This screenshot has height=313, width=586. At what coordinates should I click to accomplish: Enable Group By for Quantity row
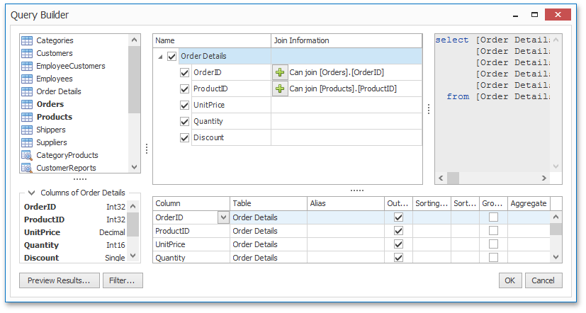point(494,257)
